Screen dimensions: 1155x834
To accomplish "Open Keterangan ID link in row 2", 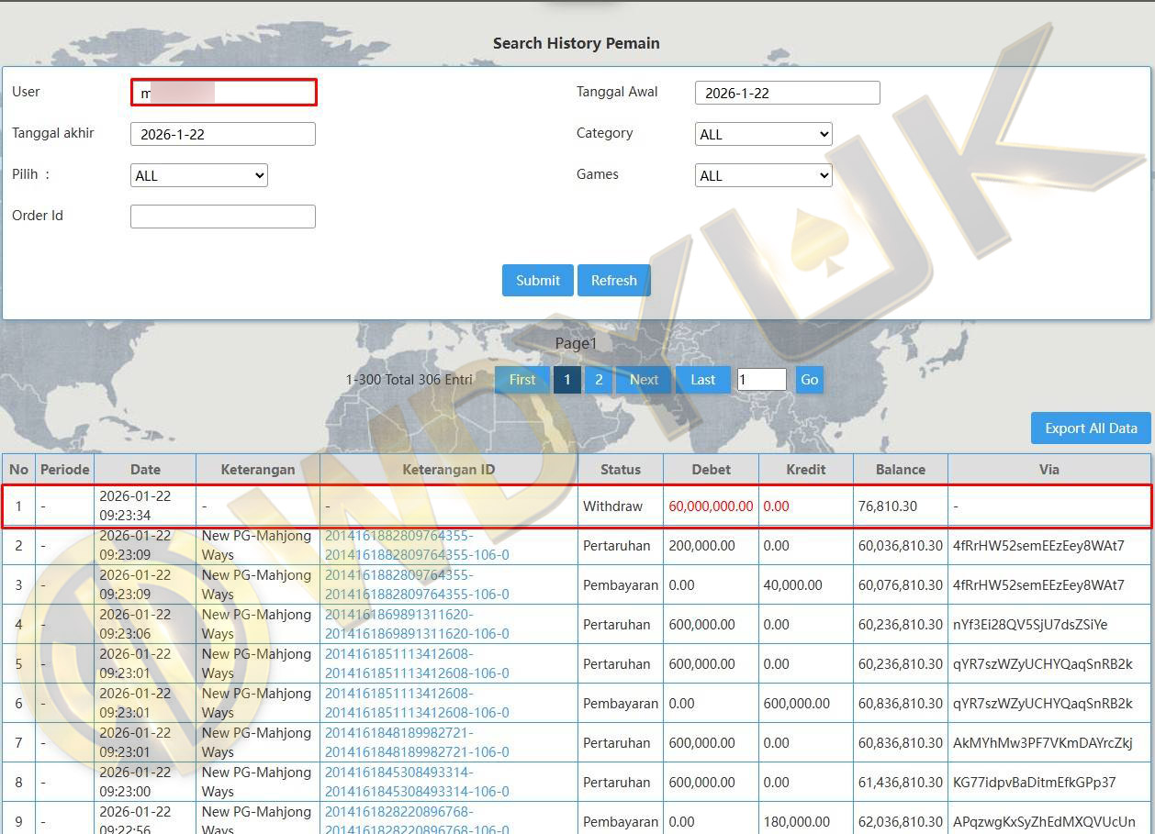I will pyautogui.click(x=416, y=545).
